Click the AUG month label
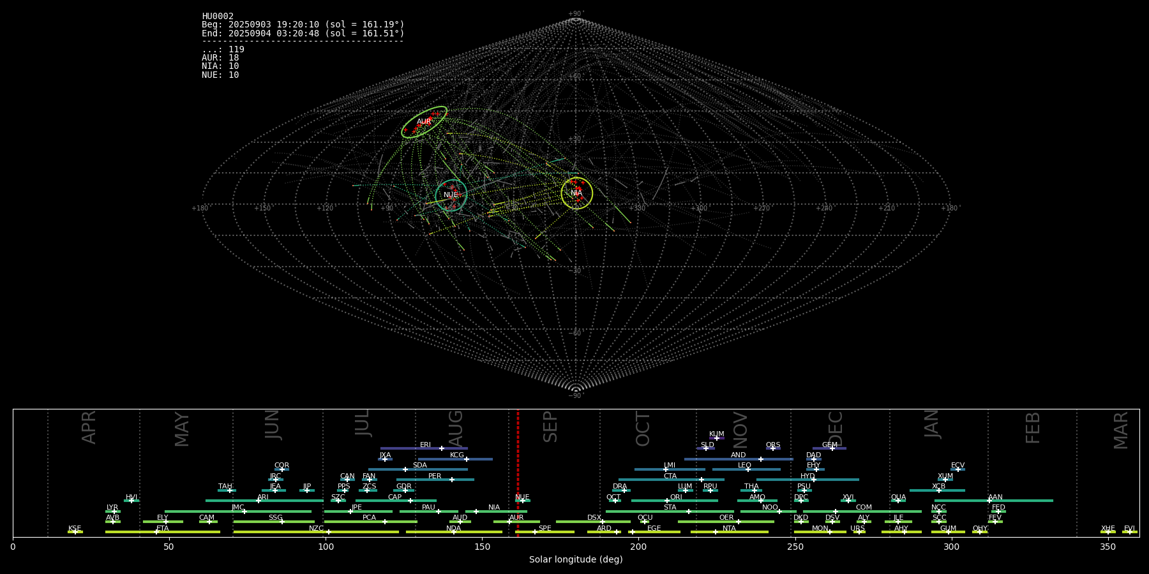The width and height of the screenshot is (1149, 574). pos(456,428)
